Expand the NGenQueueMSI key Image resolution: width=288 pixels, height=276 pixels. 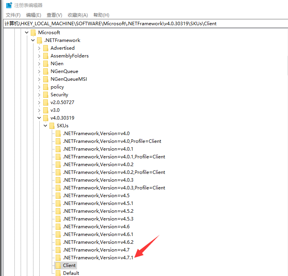tap(39, 79)
